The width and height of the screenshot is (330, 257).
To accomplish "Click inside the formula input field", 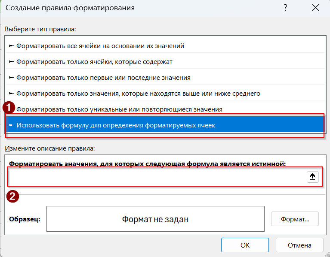I will click(158, 177).
